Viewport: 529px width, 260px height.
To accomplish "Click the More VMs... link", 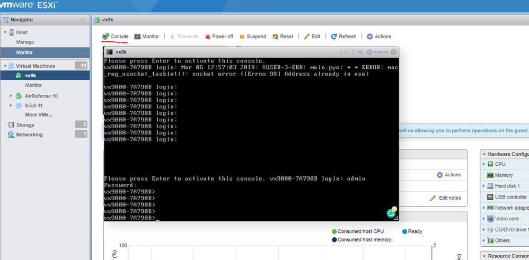I will (x=39, y=115).
